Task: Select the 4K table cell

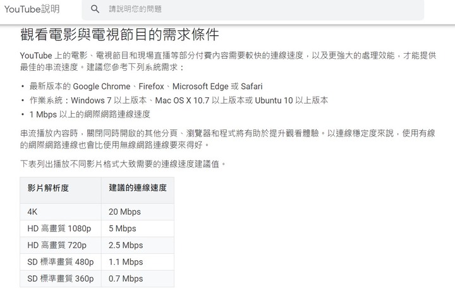Action: coord(61,212)
